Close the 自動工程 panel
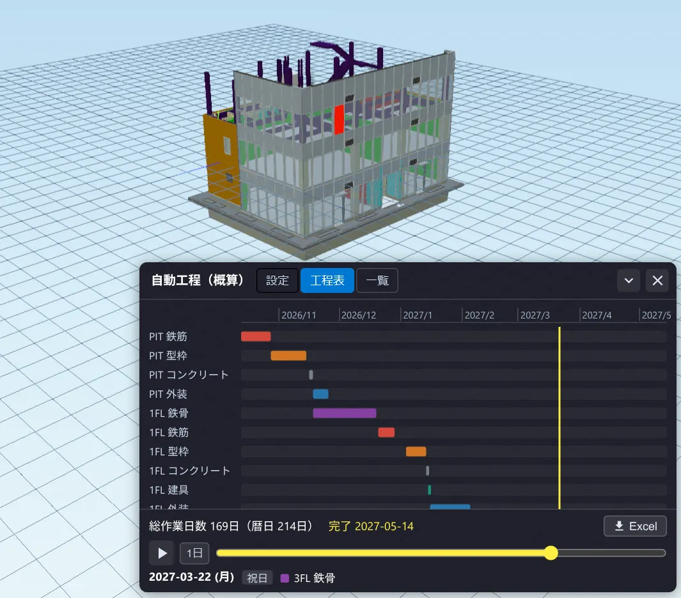The width and height of the screenshot is (681, 598). (657, 281)
